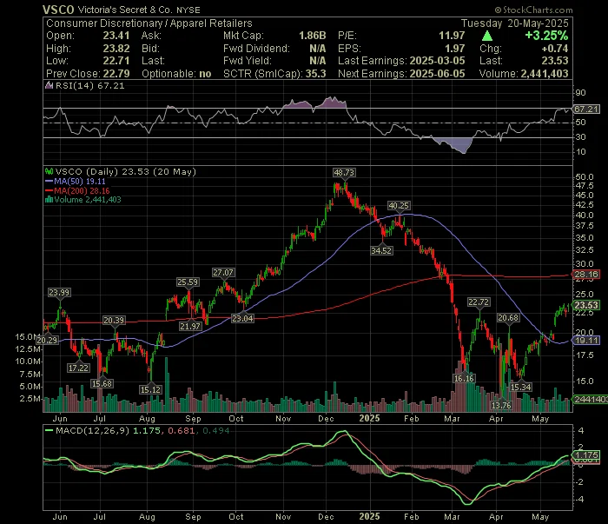The image size is (608, 524).
Task: Click the RSI(14) 67.21 legend text
Action: click(90, 86)
